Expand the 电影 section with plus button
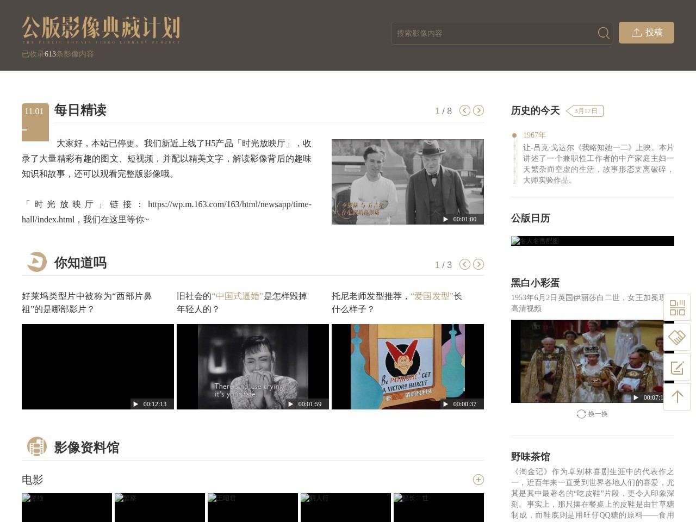This screenshot has width=696, height=522. (x=478, y=480)
